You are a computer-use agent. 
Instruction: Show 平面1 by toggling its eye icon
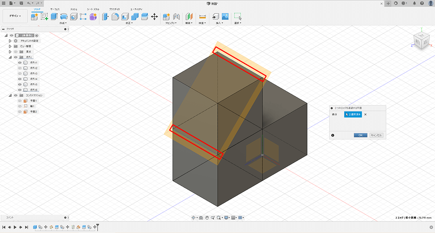click(20, 101)
